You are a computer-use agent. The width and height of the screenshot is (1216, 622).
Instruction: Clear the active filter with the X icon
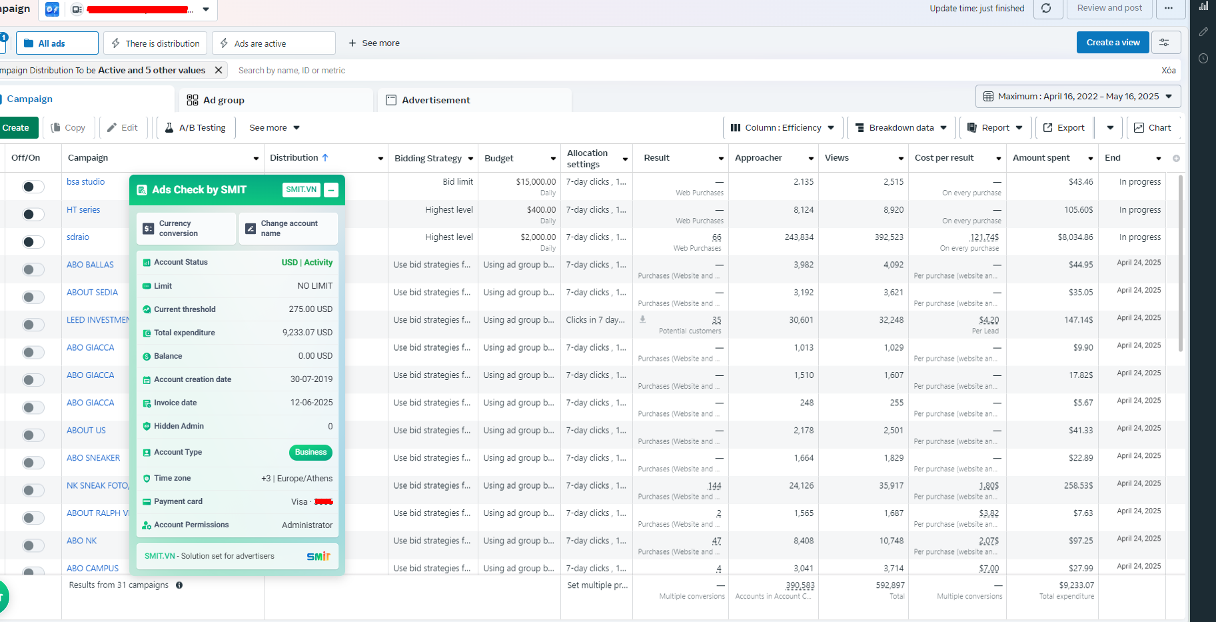pyautogui.click(x=219, y=70)
